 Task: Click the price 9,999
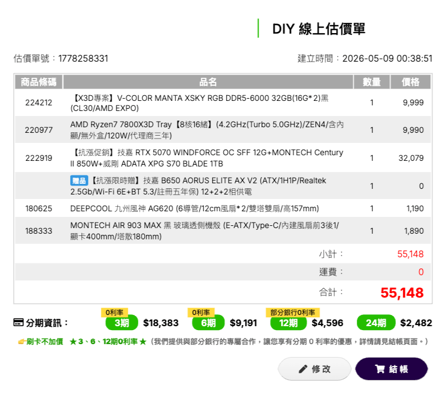[x=413, y=103]
